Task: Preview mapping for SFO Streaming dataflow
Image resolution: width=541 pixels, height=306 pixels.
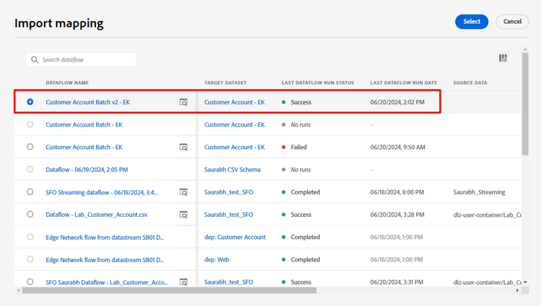Action: point(183,192)
